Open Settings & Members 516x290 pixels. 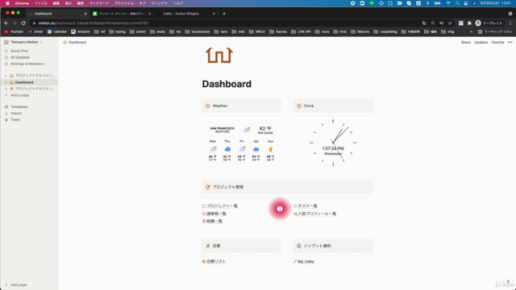click(x=27, y=64)
